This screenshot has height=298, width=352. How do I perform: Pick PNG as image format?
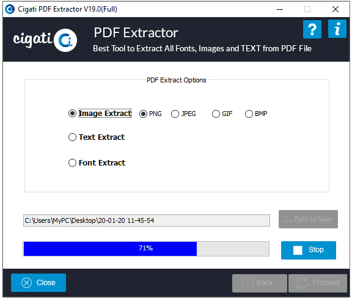143,114
